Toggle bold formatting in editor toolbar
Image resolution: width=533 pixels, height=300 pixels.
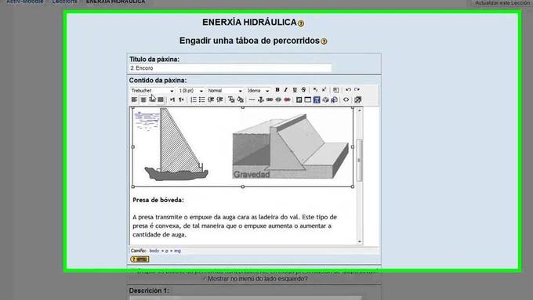277,90
